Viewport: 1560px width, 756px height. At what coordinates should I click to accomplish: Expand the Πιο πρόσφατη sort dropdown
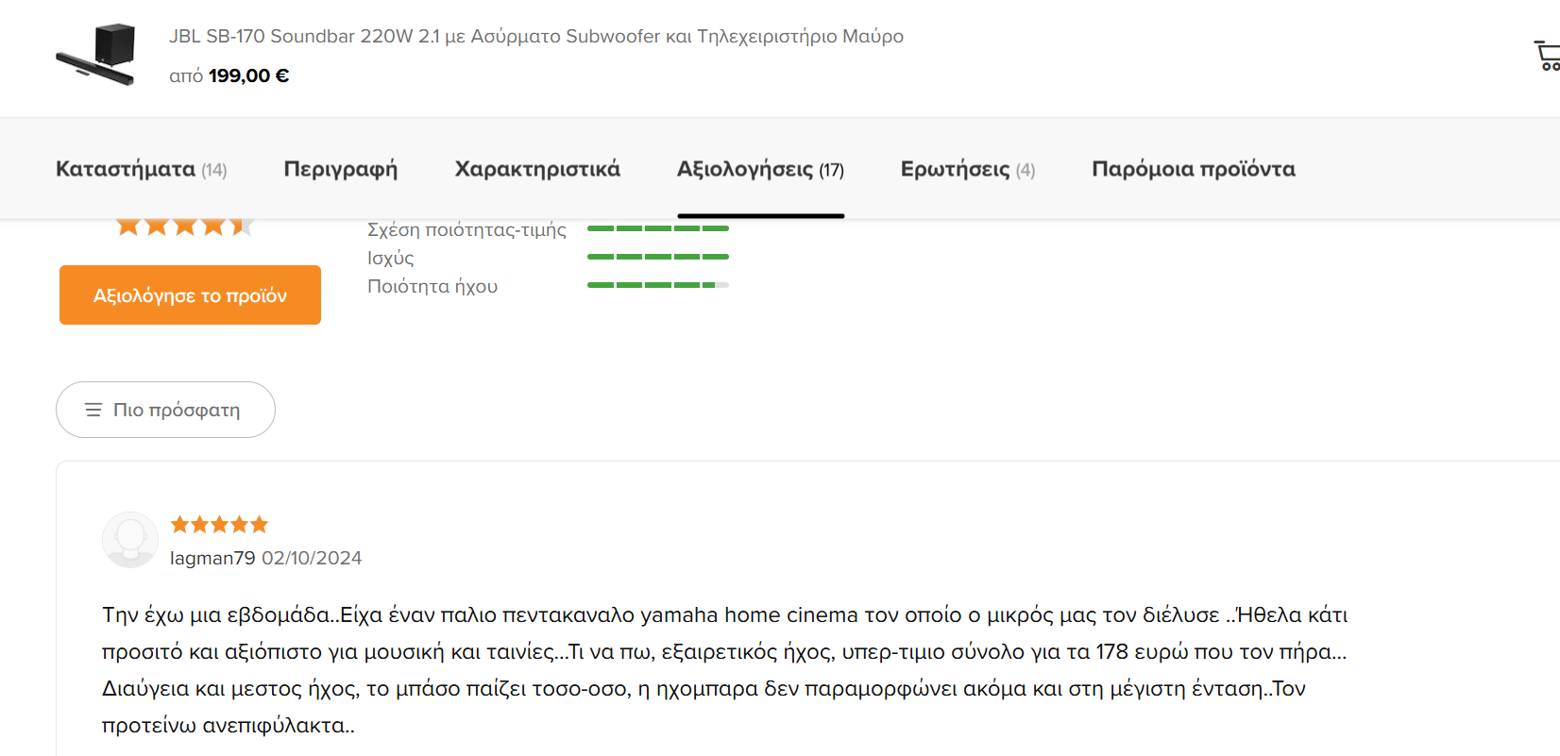tap(166, 410)
